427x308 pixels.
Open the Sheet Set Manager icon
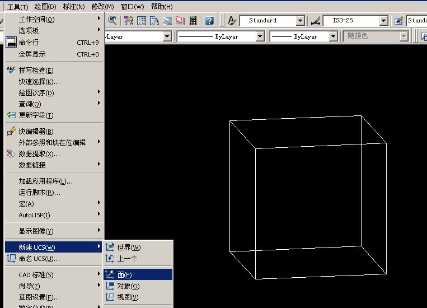point(167,21)
